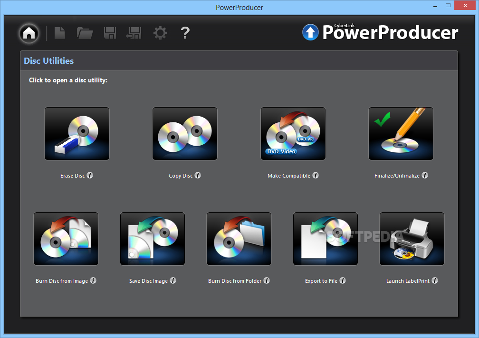479x338 pixels.
Task: Open a project with the folder icon
Action: point(85,33)
